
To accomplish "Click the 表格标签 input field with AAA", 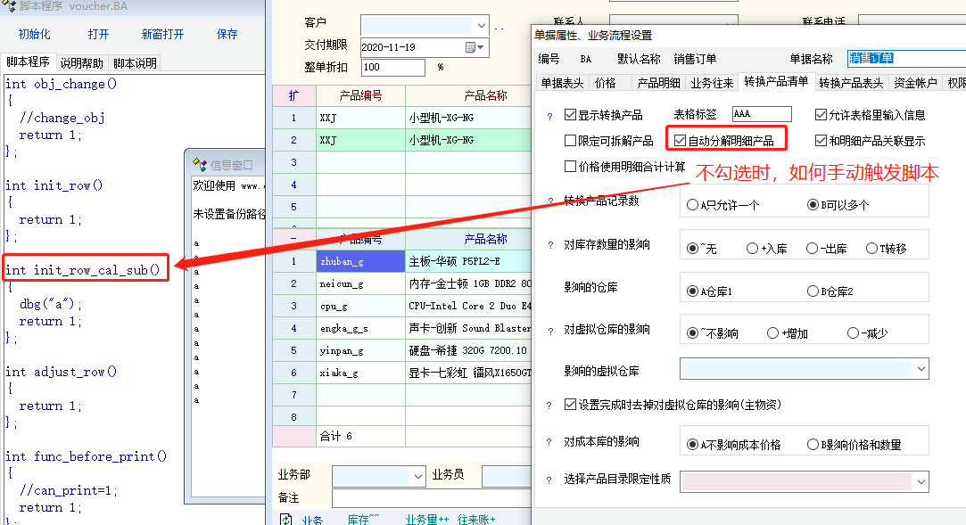I will coord(761,114).
